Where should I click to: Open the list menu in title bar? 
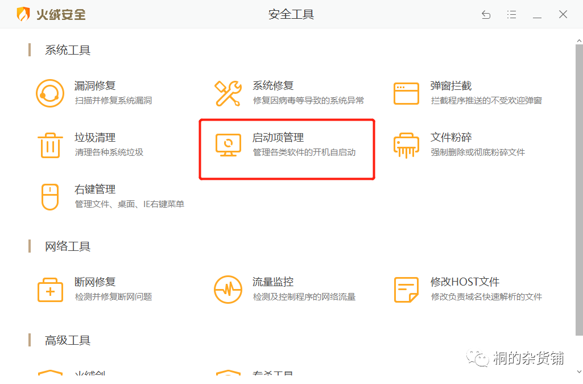point(511,15)
